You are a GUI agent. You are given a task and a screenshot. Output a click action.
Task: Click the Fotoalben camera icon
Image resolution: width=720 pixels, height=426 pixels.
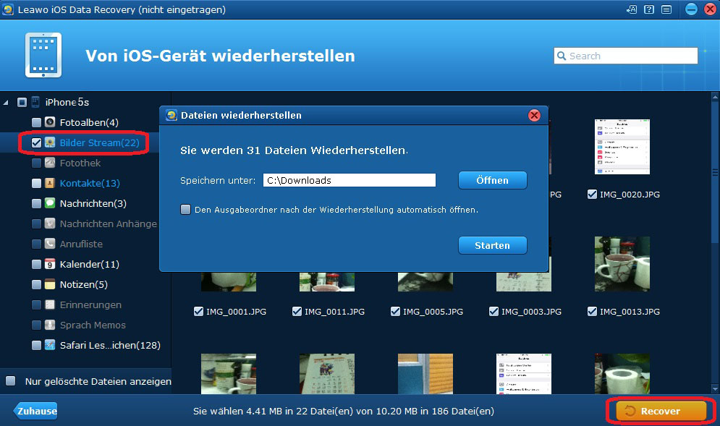[x=50, y=122]
